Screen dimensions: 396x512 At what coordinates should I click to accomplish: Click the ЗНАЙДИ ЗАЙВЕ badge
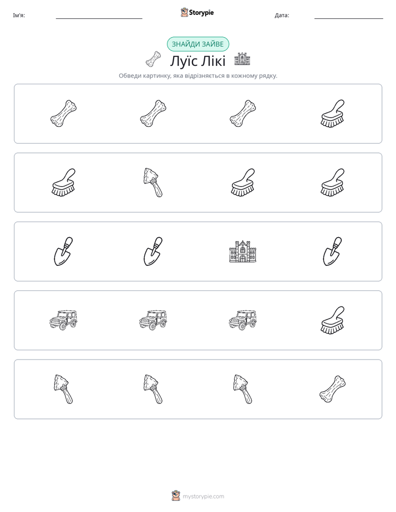pos(197,44)
